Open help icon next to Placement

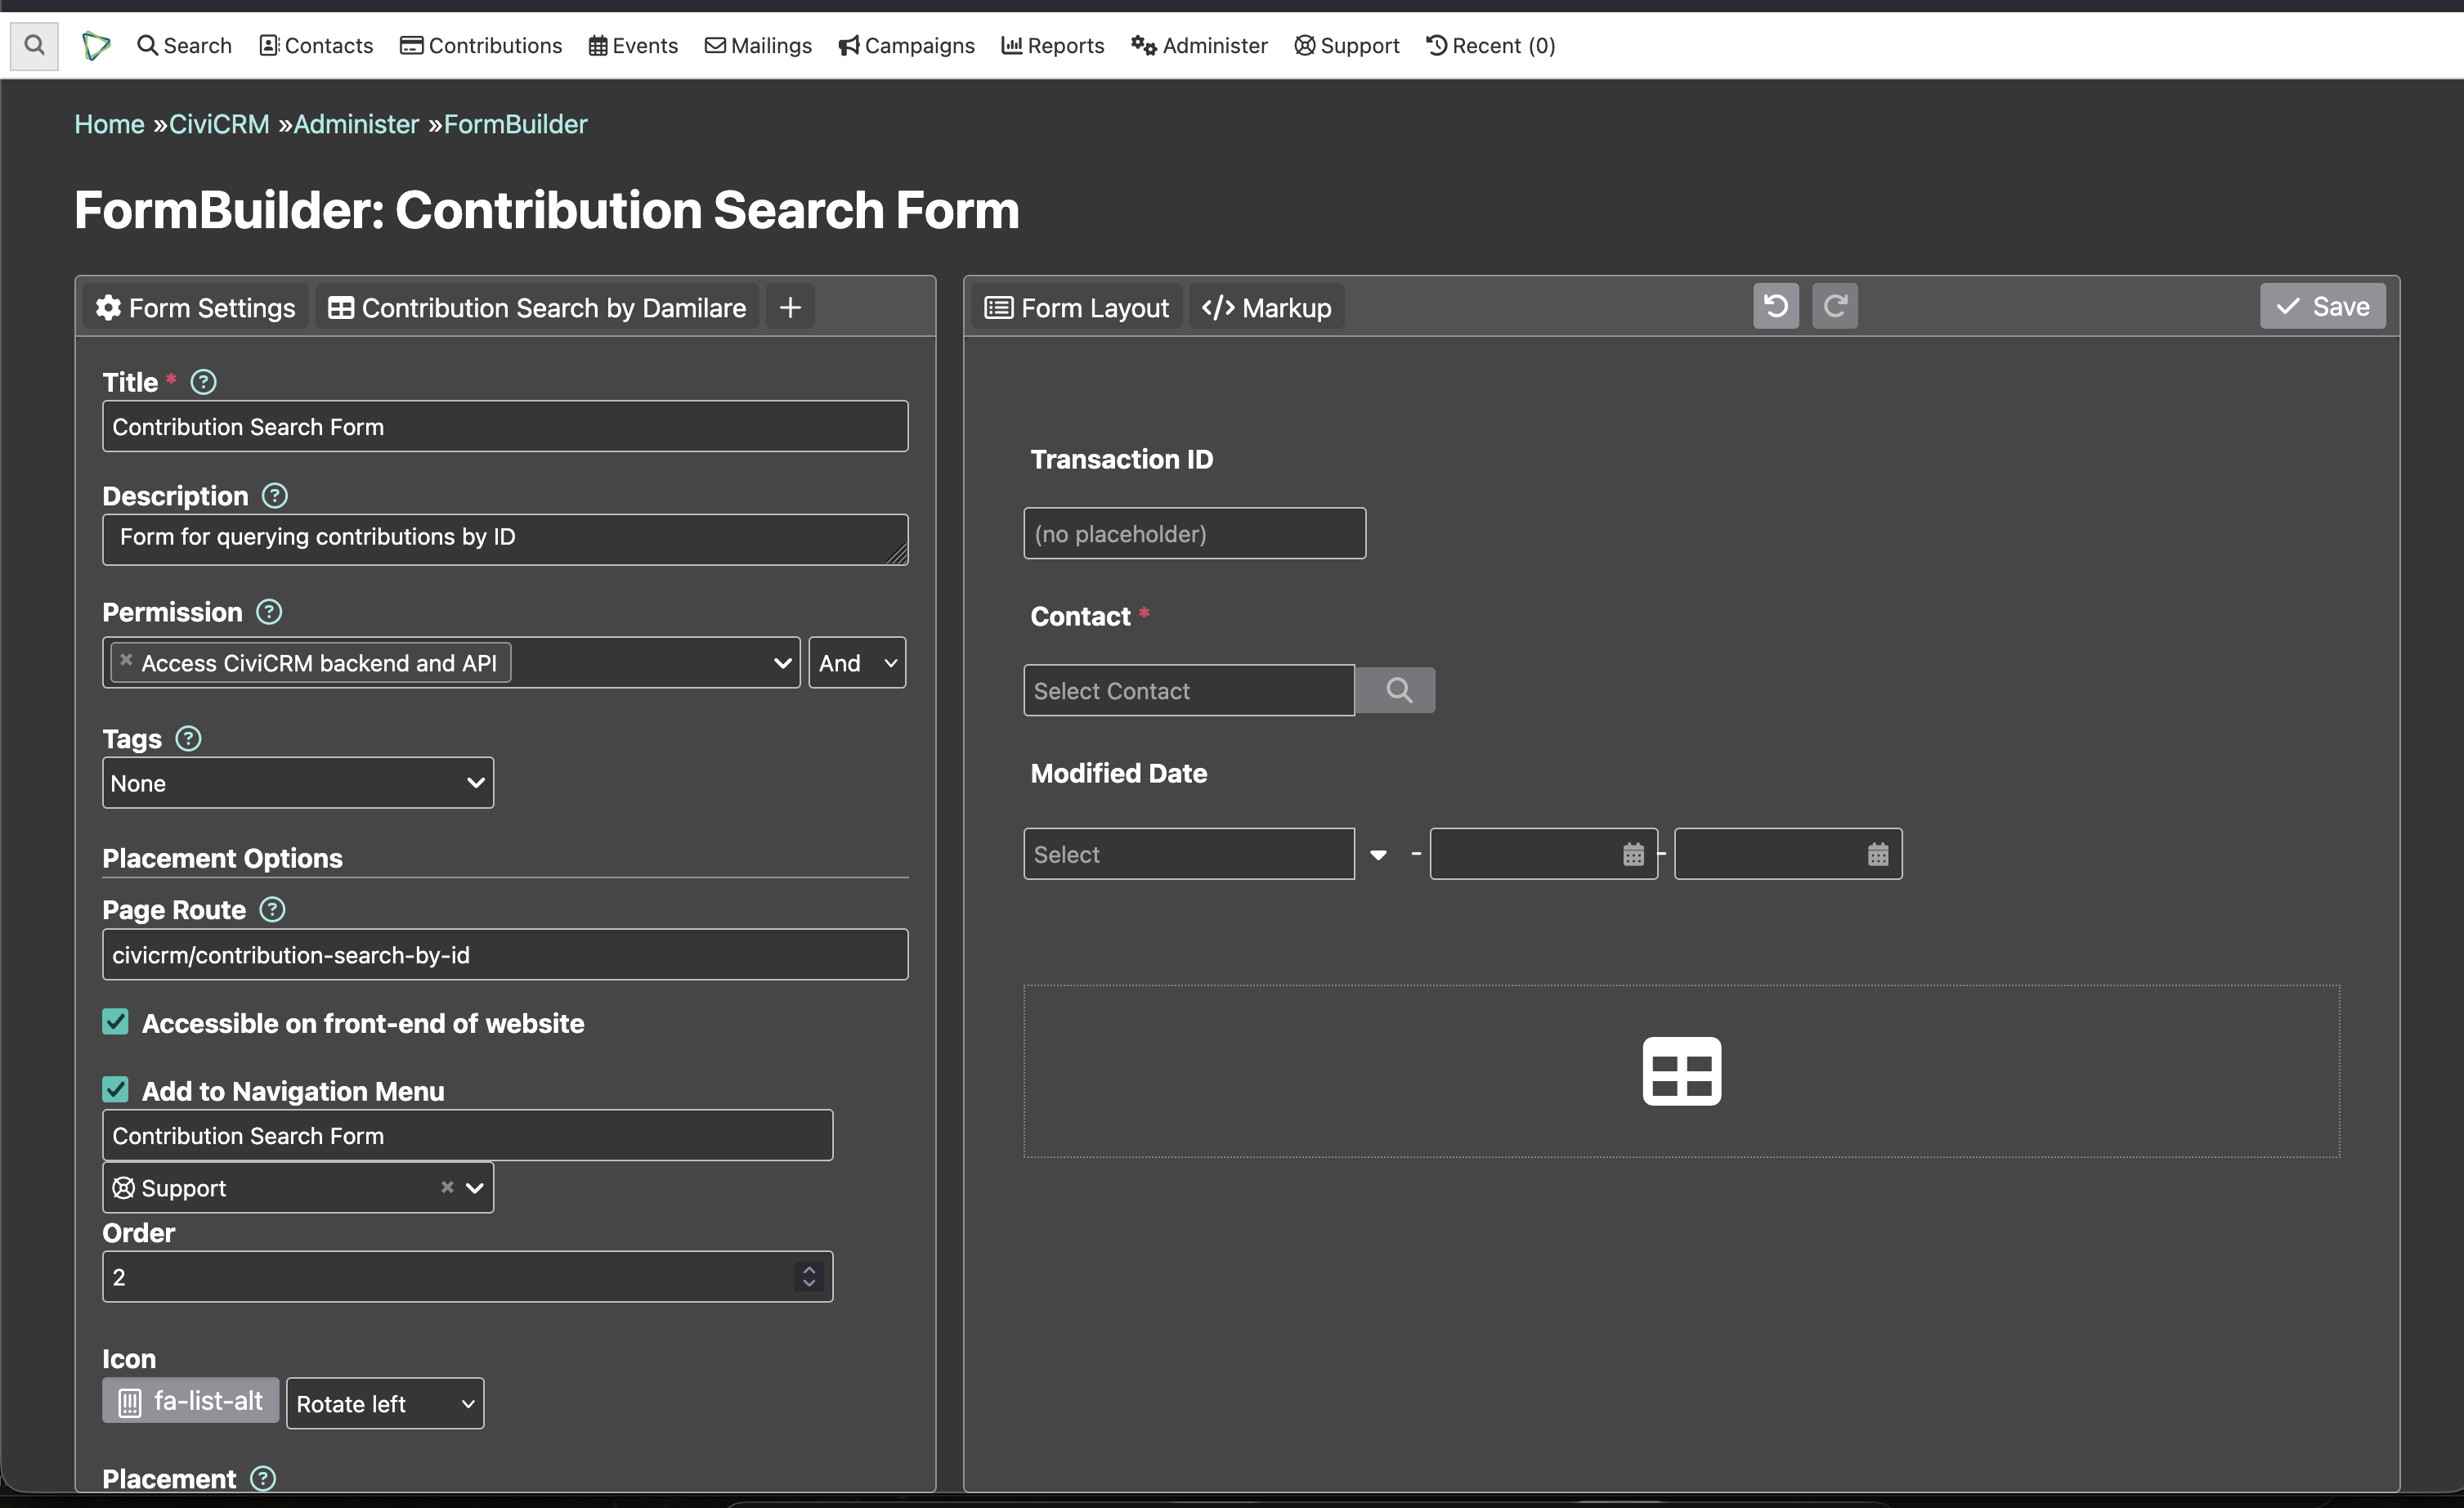pyautogui.click(x=263, y=1479)
